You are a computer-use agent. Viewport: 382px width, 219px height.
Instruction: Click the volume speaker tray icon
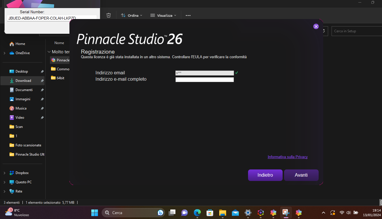click(349, 213)
